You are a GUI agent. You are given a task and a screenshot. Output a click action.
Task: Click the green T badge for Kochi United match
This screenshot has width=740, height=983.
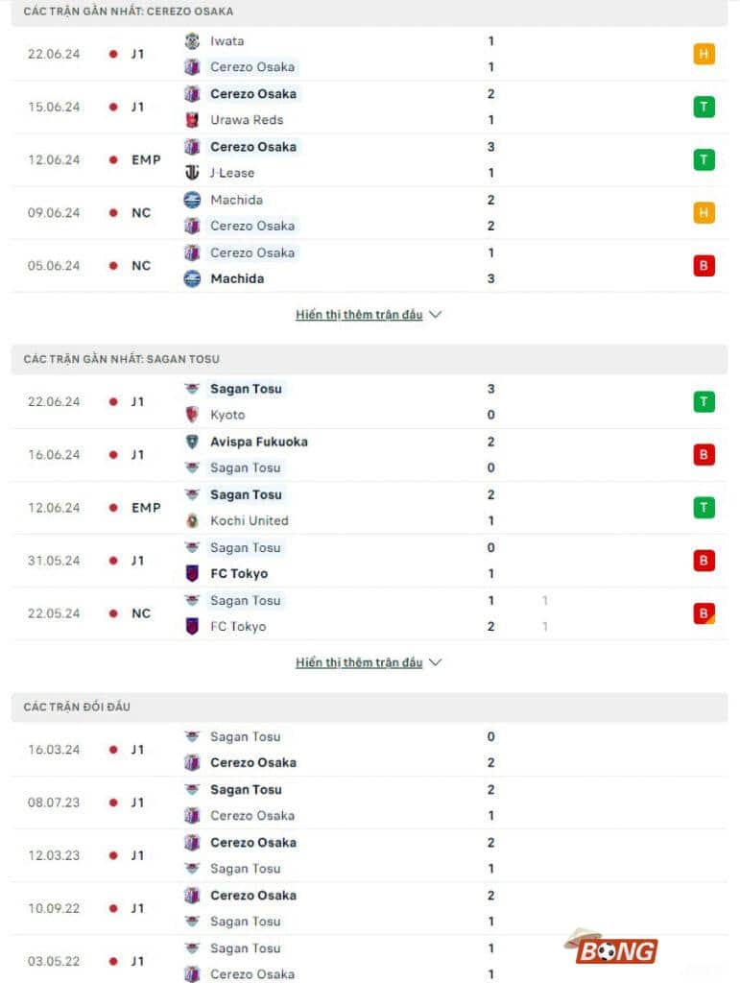pyautogui.click(x=704, y=507)
